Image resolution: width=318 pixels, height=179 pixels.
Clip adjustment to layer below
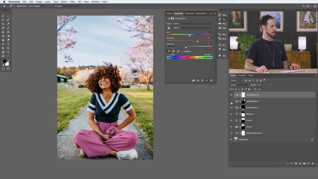coord(193,81)
